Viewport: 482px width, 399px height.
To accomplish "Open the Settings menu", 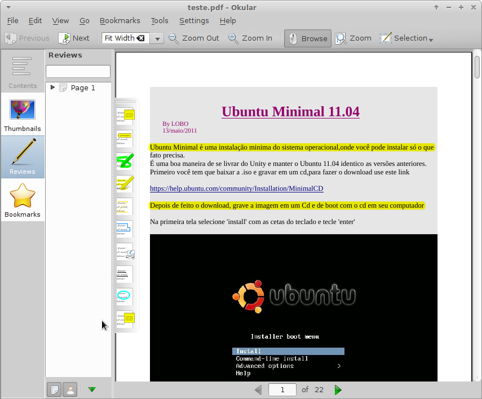I will (194, 21).
